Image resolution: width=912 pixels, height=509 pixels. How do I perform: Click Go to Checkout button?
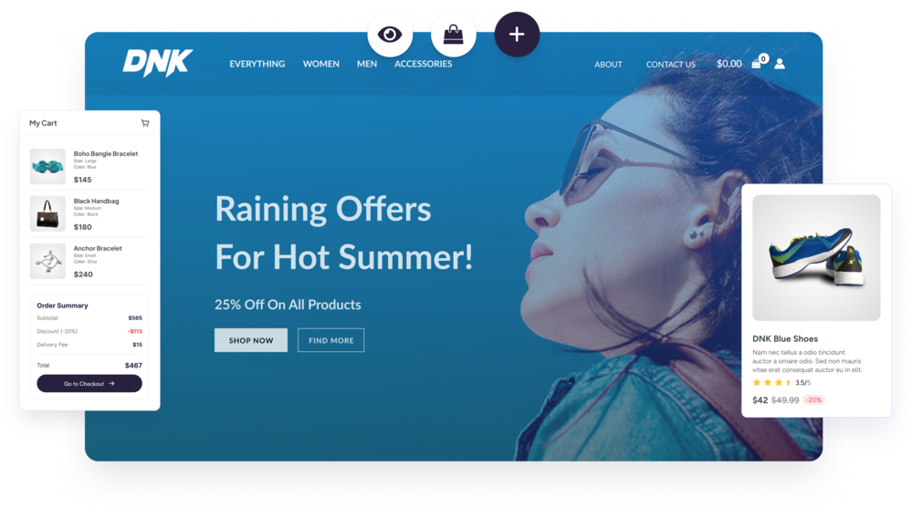pos(89,383)
